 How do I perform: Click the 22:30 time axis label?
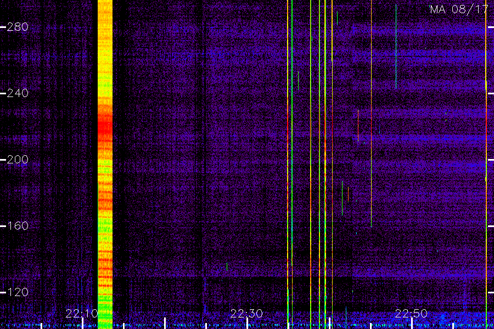click(x=246, y=314)
